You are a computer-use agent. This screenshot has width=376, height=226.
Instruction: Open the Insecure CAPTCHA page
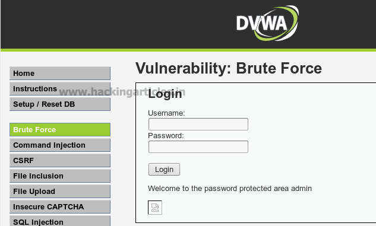(60, 207)
